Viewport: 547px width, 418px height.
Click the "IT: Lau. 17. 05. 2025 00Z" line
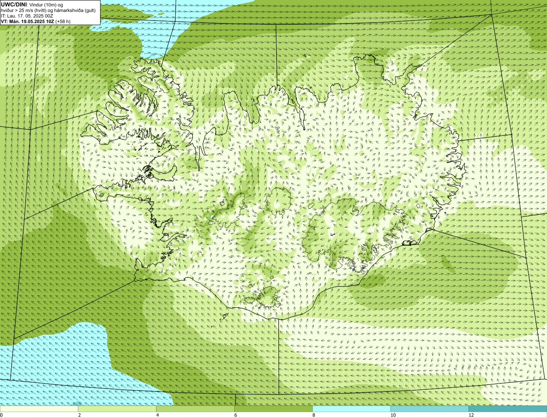[x=27, y=16]
